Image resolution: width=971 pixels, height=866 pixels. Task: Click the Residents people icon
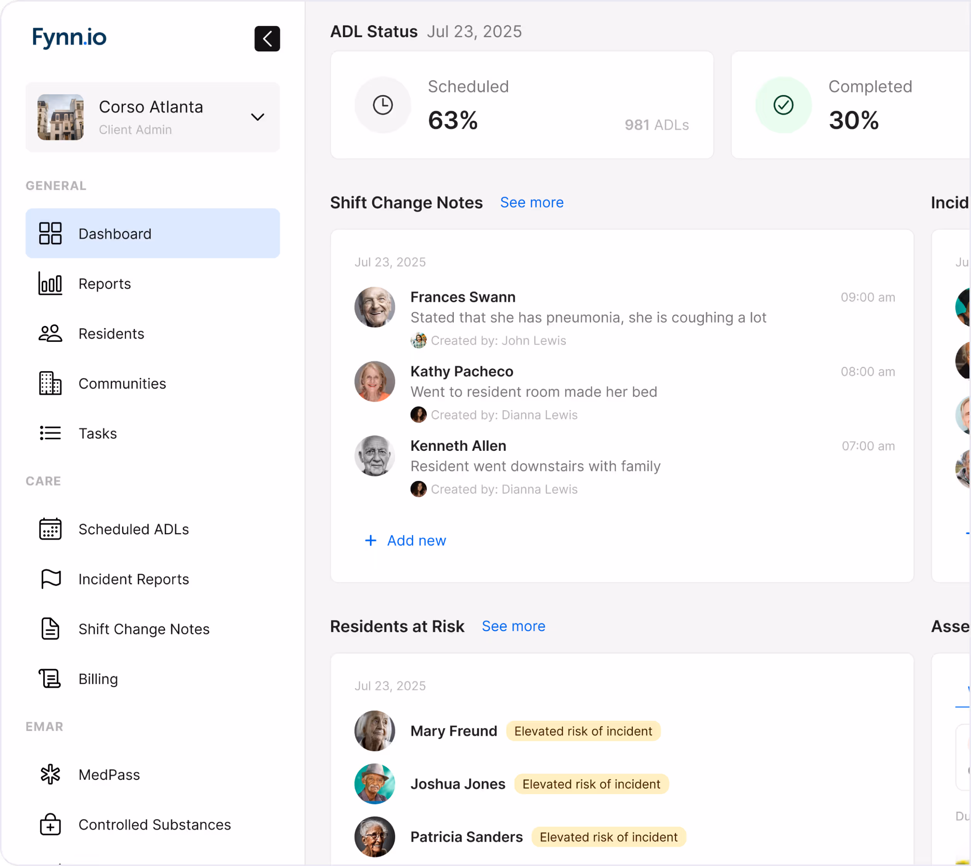50,334
